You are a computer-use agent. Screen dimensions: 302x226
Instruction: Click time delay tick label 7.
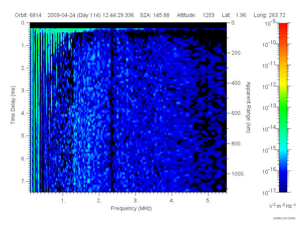click(x=23, y=182)
